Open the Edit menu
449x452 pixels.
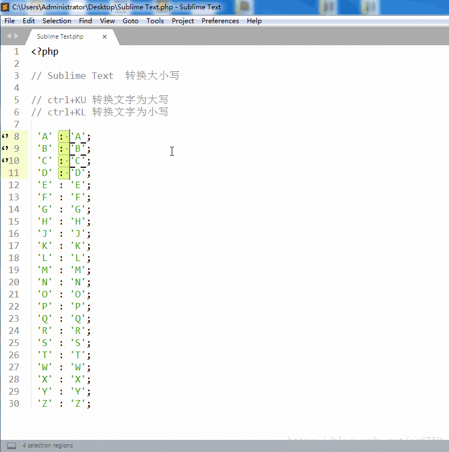[29, 21]
